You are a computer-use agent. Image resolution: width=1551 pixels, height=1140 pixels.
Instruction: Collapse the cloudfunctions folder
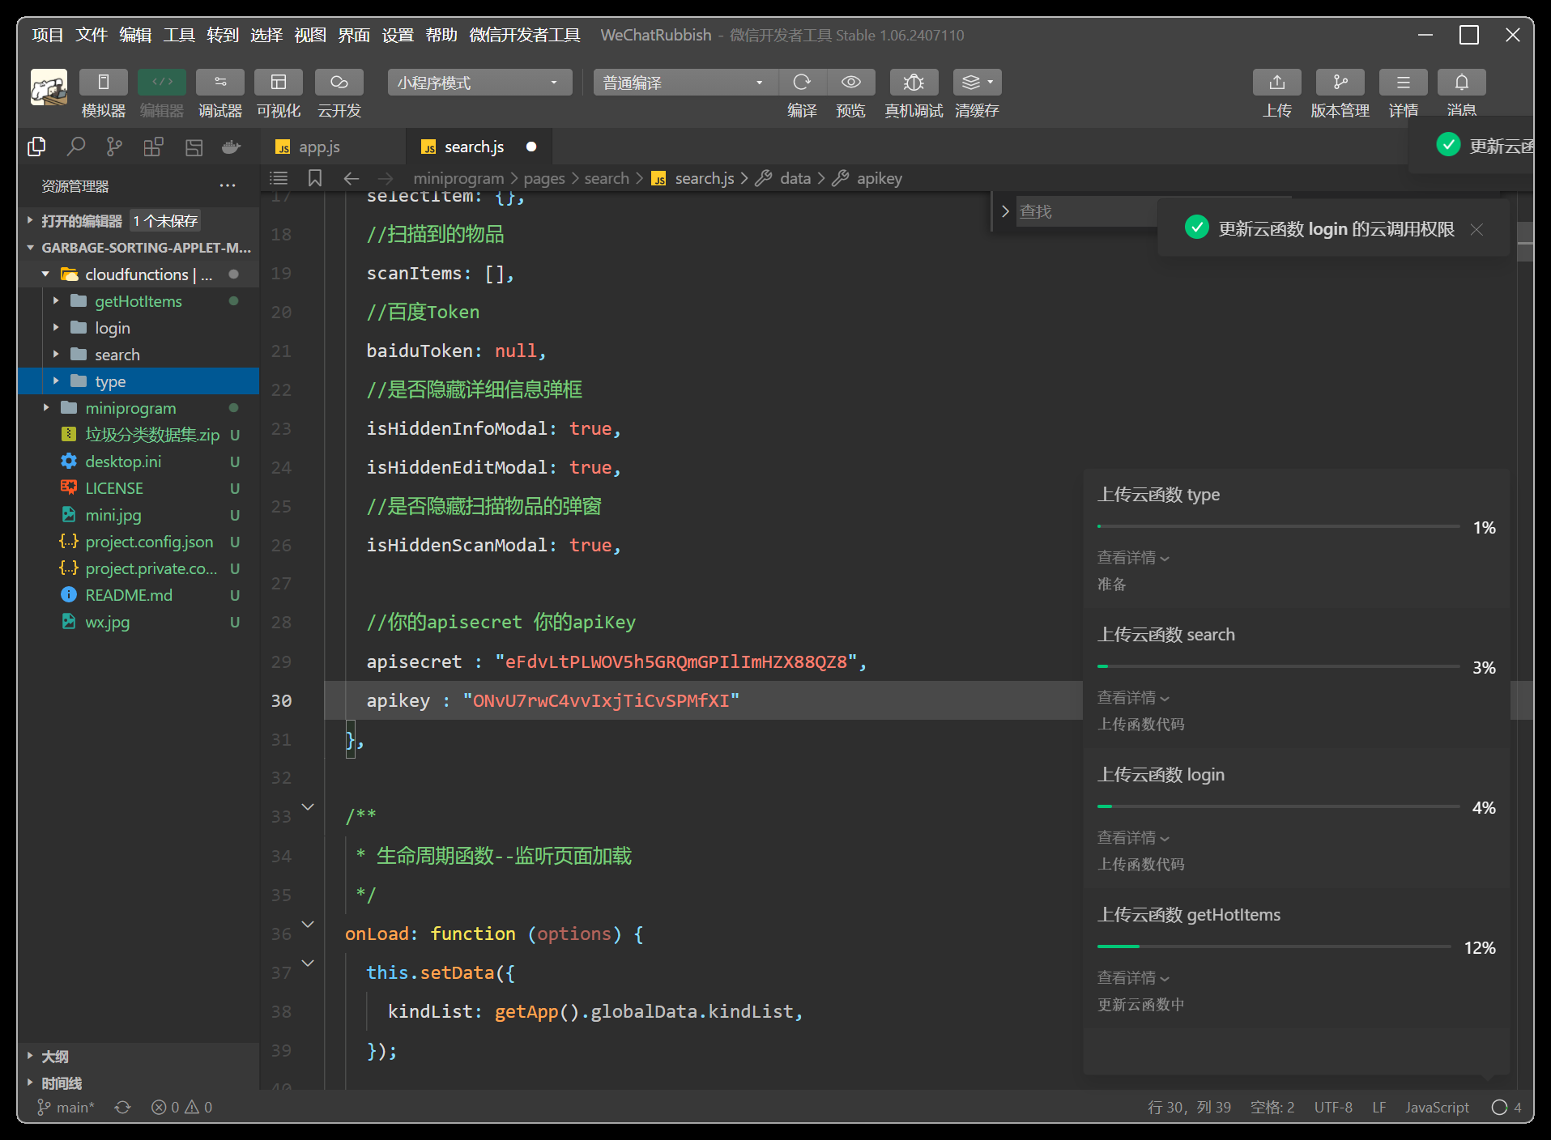(x=45, y=274)
